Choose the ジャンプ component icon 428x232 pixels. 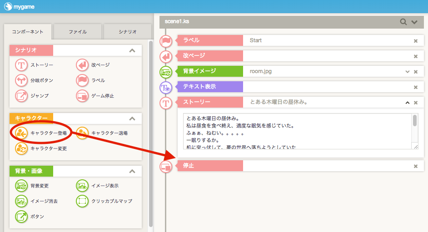[21, 96]
